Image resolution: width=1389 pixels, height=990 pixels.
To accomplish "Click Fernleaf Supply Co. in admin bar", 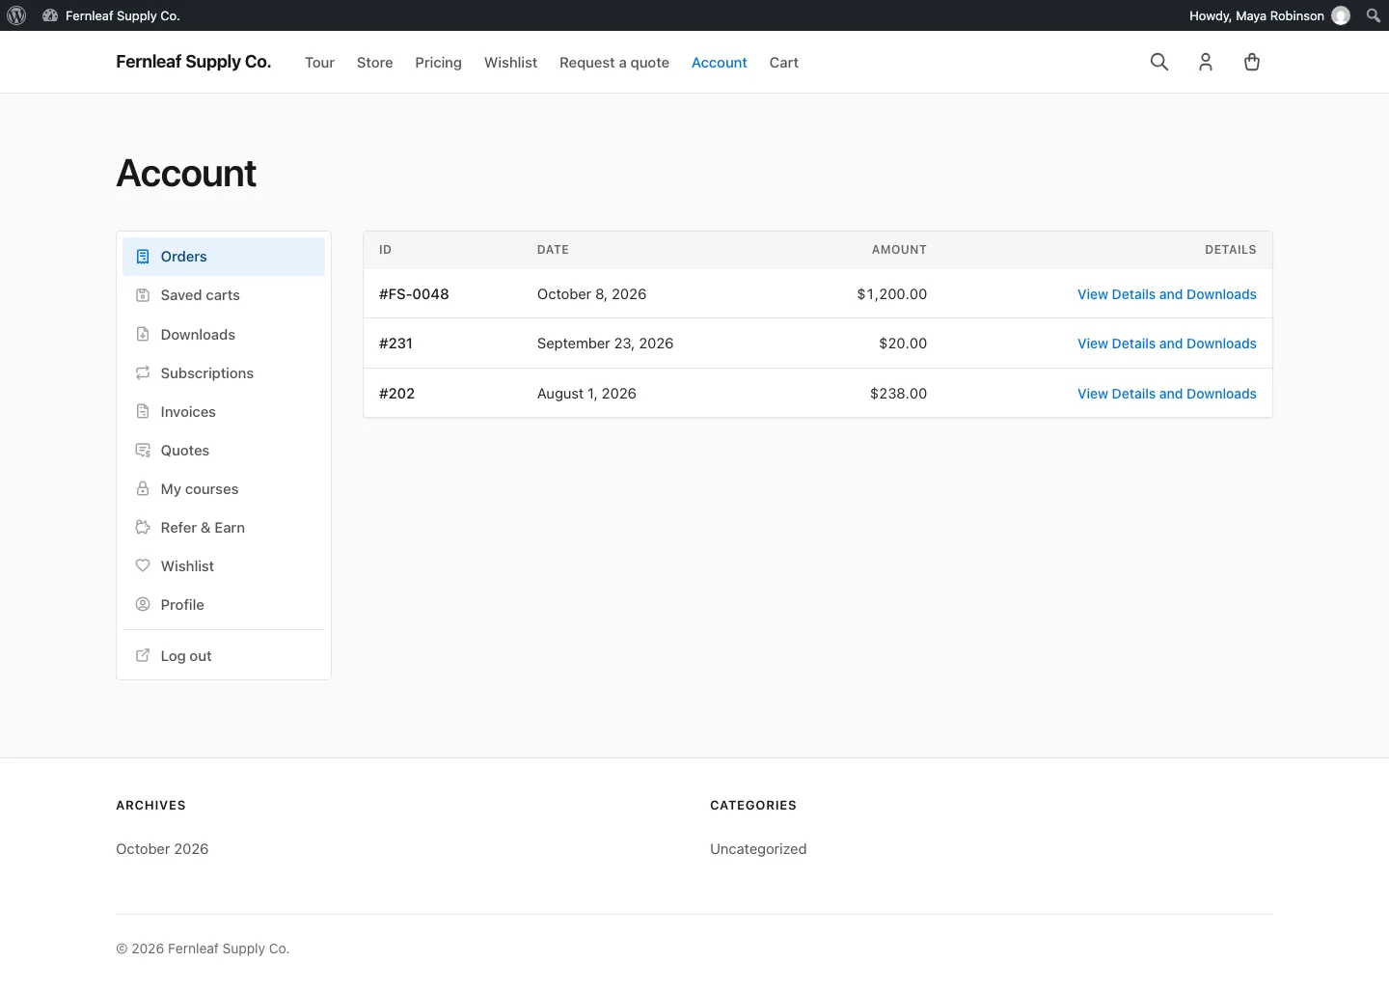I will click(x=123, y=15).
